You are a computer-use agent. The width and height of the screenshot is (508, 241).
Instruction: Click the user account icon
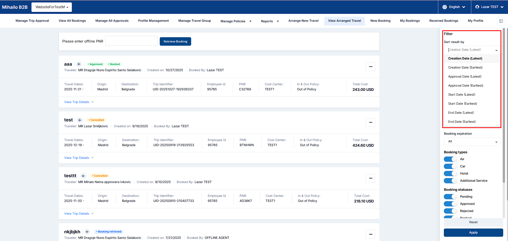(477, 7)
